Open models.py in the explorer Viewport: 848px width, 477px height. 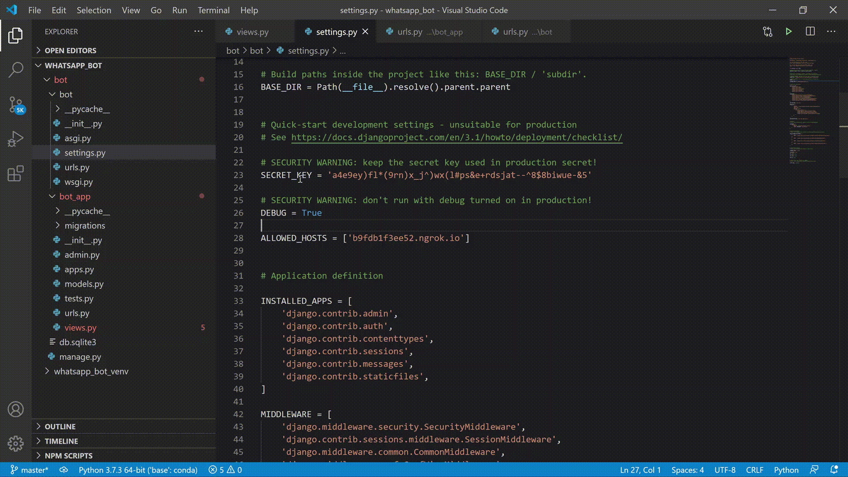[x=84, y=284]
